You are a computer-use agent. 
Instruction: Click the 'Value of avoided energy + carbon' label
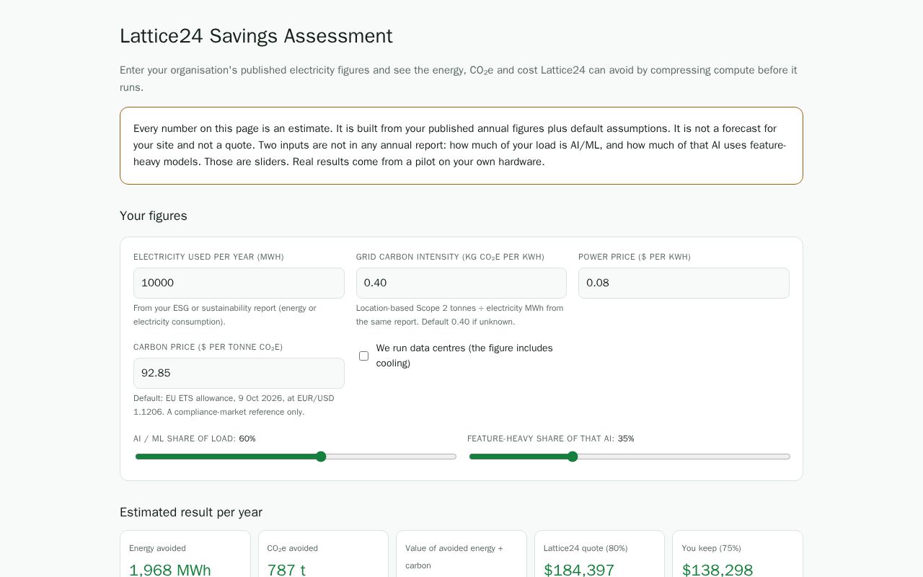click(454, 557)
